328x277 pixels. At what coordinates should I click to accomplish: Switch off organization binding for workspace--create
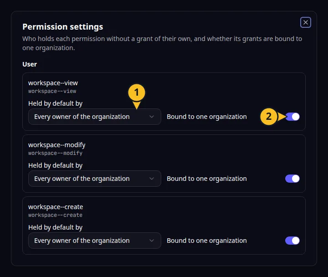point(292,241)
